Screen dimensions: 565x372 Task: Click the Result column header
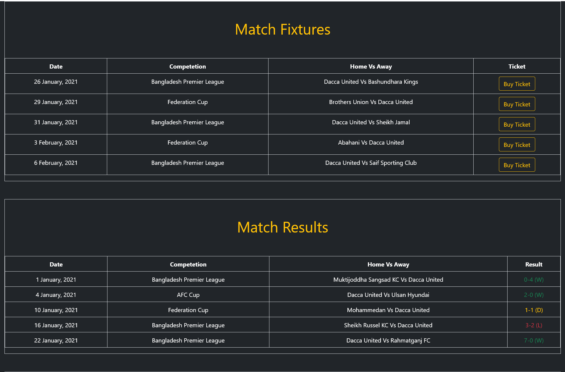point(534,264)
